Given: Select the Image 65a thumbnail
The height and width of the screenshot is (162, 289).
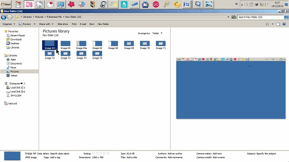Looking at the screenshot, I should point(82,45).
